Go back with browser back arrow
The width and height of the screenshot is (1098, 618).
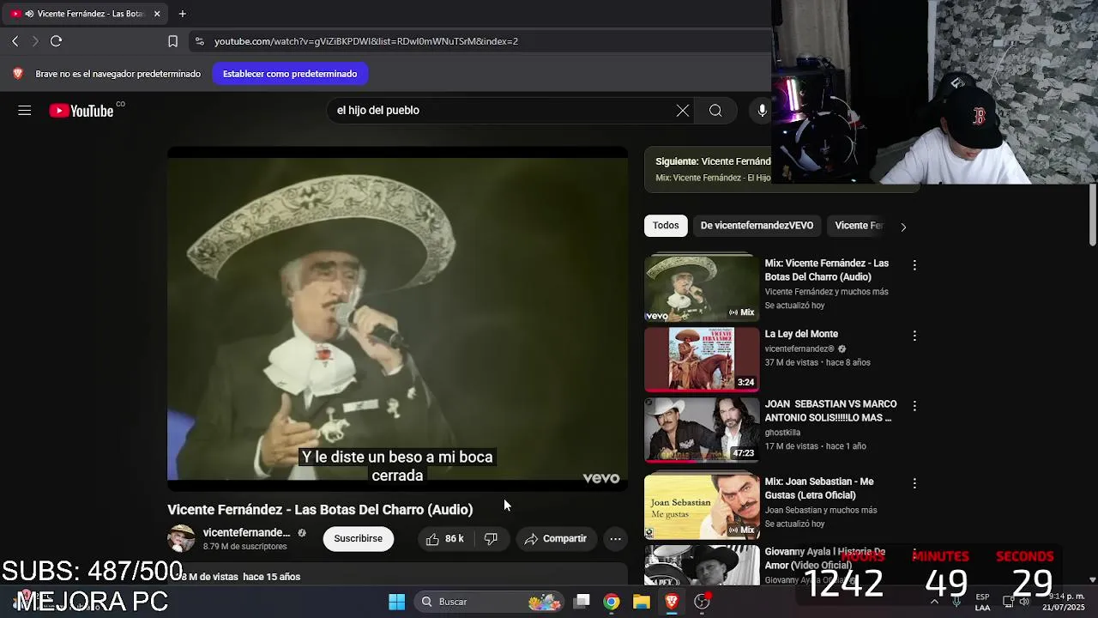[x=15, y=41]
